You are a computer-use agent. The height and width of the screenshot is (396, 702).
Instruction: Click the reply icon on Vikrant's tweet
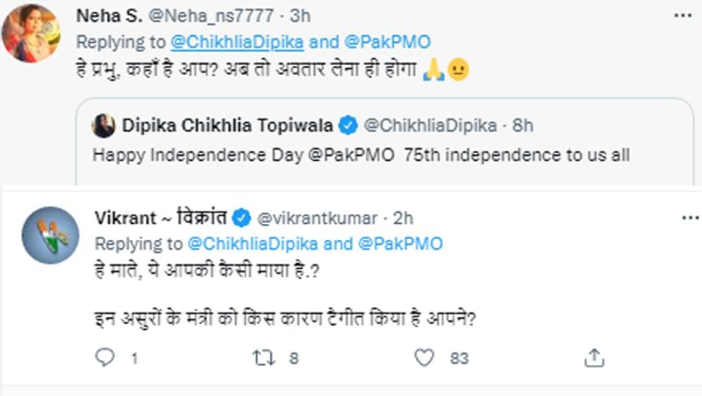pyautogui.click(x=104, y=358)
